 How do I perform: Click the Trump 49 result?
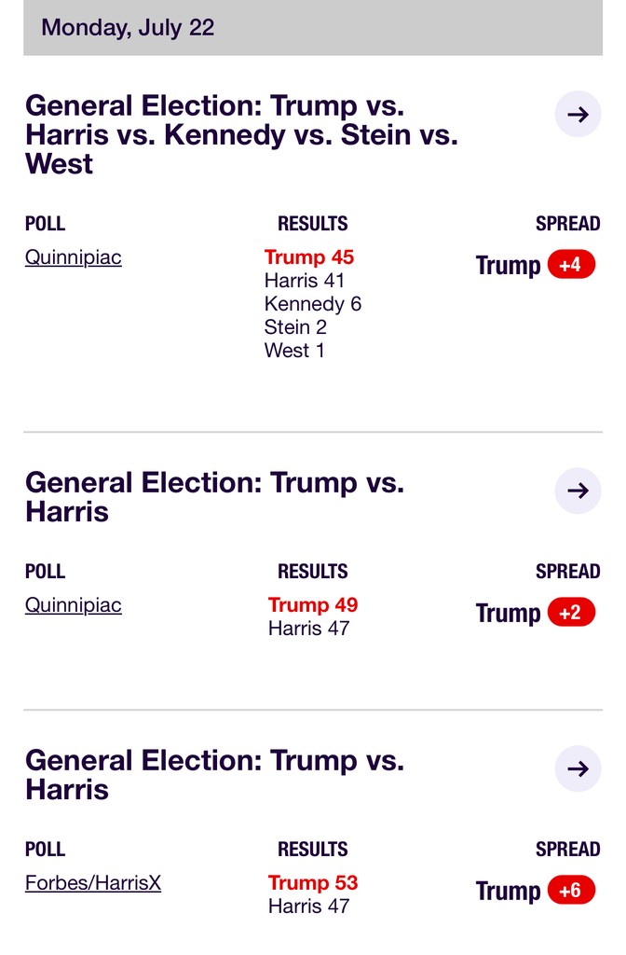(x=313, y=605)
